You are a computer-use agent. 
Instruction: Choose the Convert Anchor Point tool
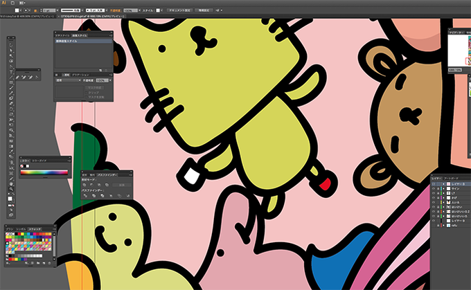click(37, 77)
